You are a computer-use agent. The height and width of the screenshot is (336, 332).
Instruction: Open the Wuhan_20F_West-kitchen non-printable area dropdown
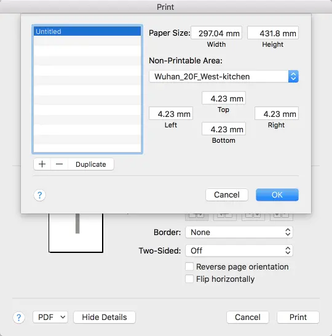224,76
